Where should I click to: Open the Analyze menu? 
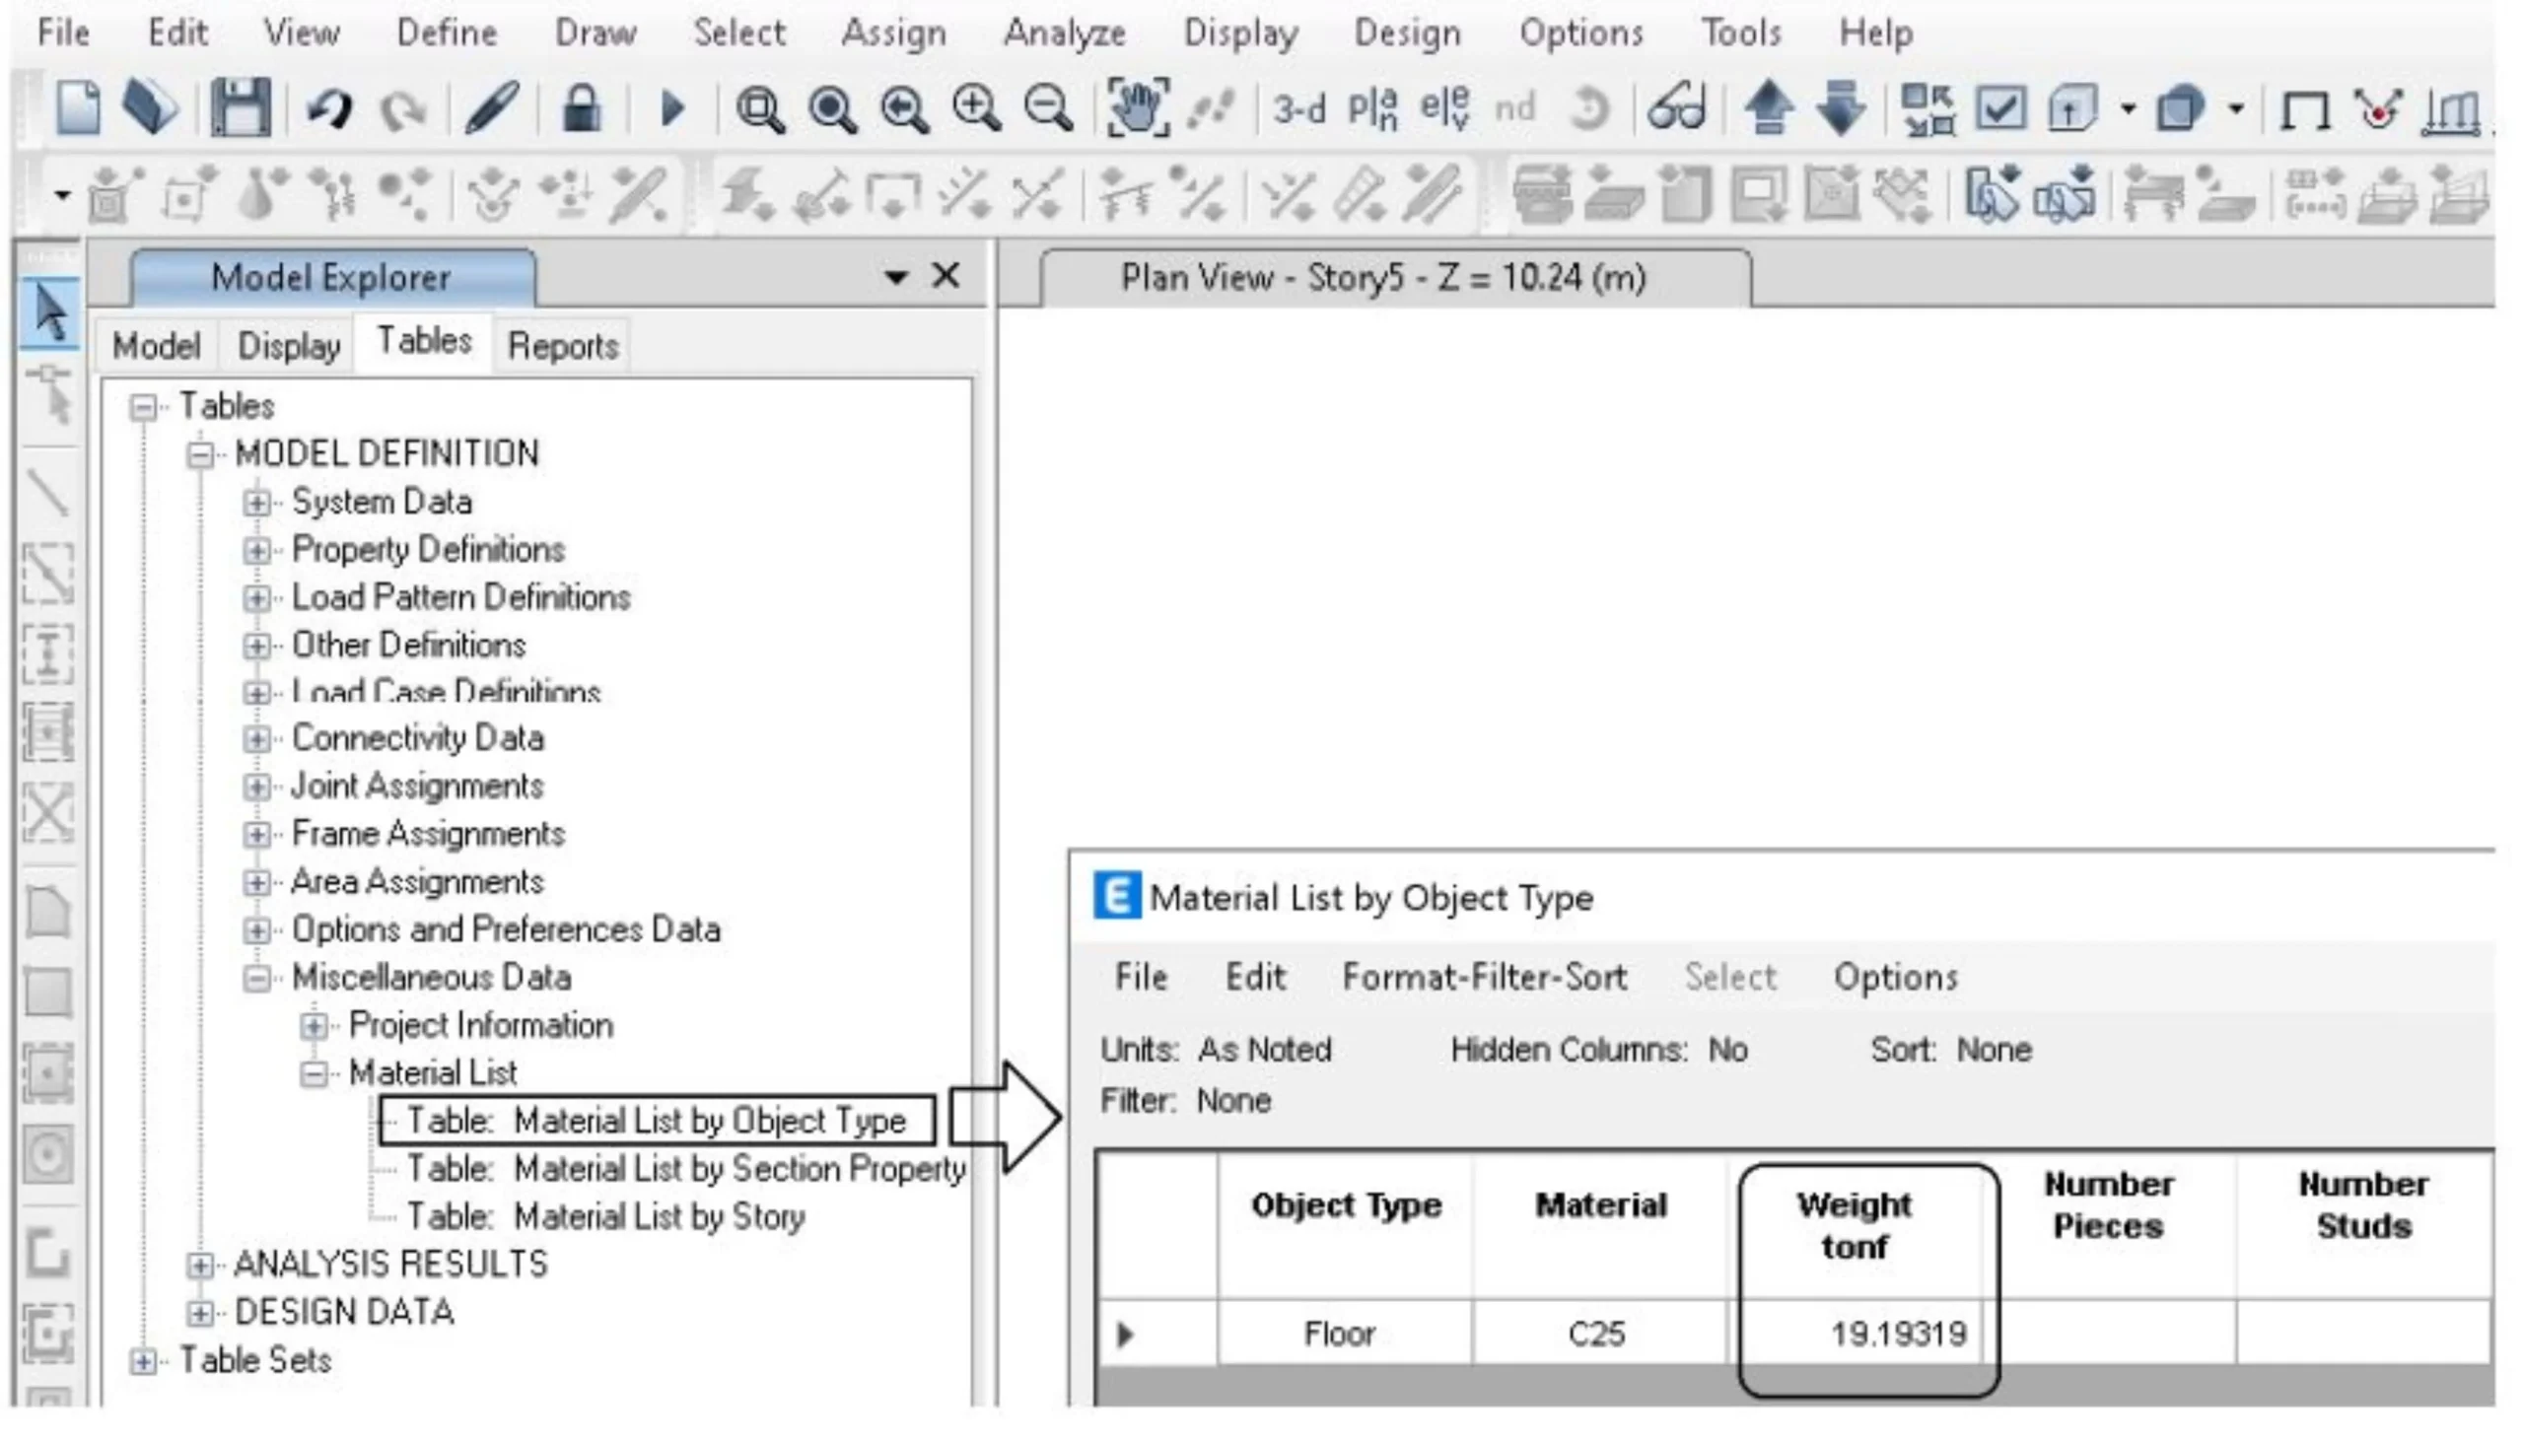pyautogui.click(x=1064, y=33)
